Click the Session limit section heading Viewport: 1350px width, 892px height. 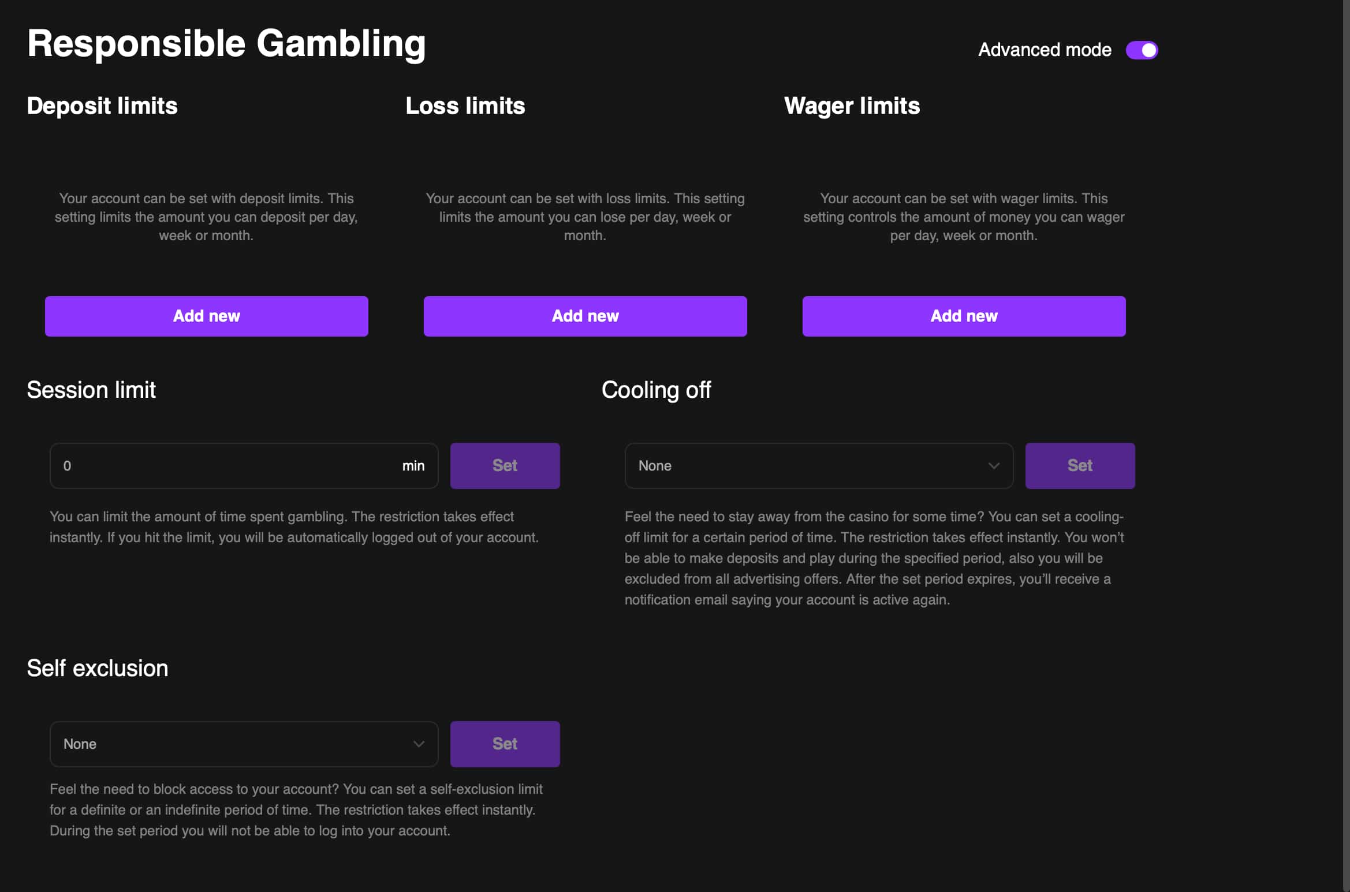(91, 390)
